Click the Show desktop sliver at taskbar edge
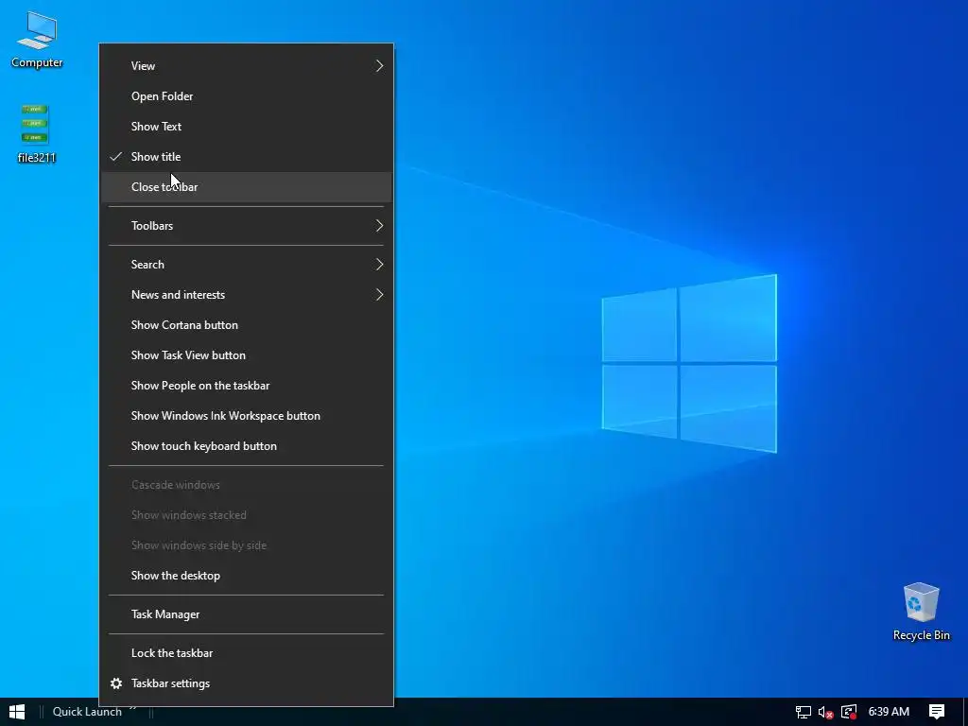This screenshot has width=968, height=726. (965, 712)
